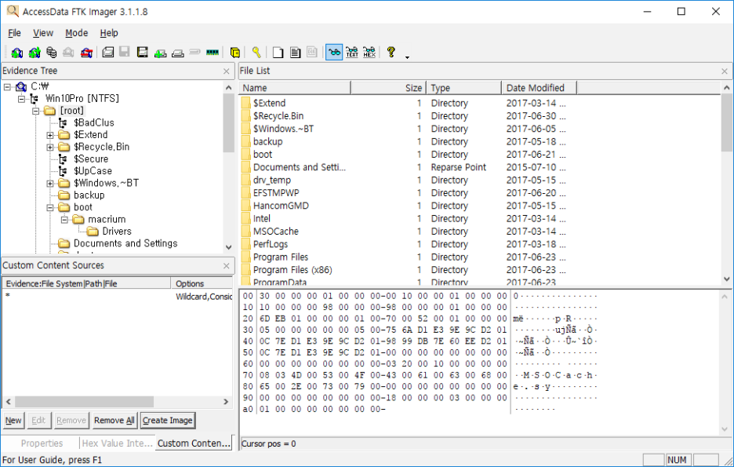Select MSOCache in the File List

[x=276, y=232]
